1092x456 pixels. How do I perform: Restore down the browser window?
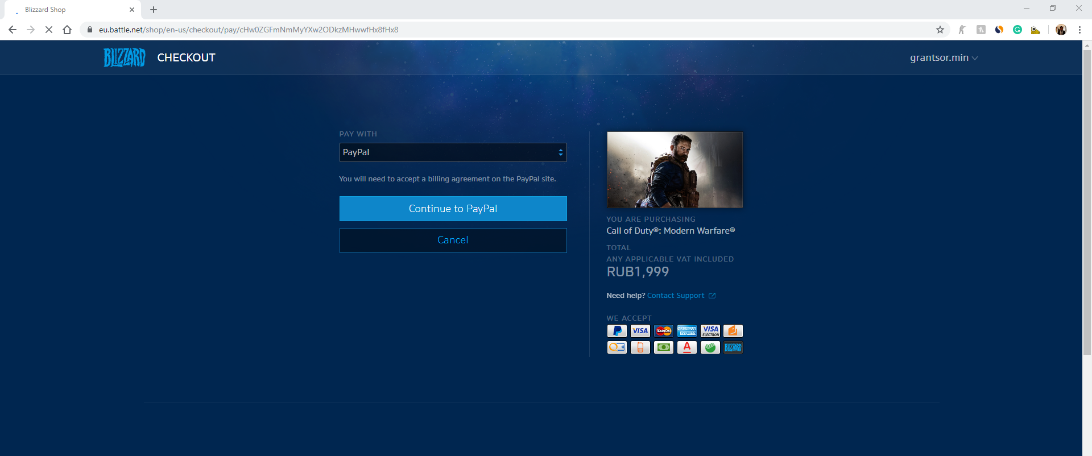(x=1053, y=8)
